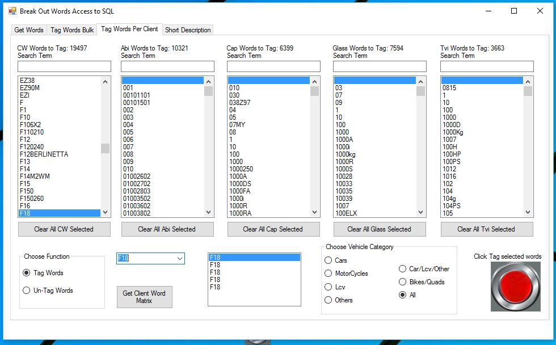Screen dimensions: 556x345
Task: Click the Cap list scroll-up arrow
Action: point(314,82)
